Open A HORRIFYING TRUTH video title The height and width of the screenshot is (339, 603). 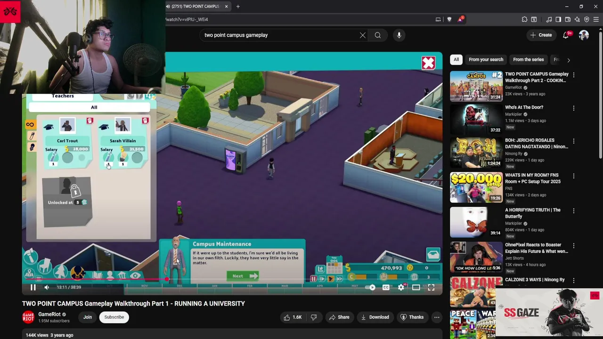click(533, 213)
